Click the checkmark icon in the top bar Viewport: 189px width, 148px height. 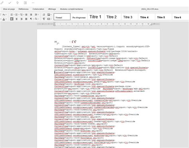coord(10,3)
